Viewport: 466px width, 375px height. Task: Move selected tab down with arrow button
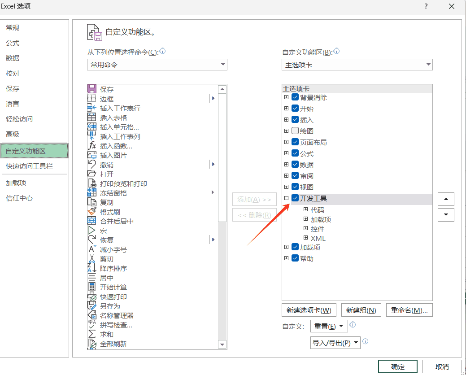(x=446, y=215)
